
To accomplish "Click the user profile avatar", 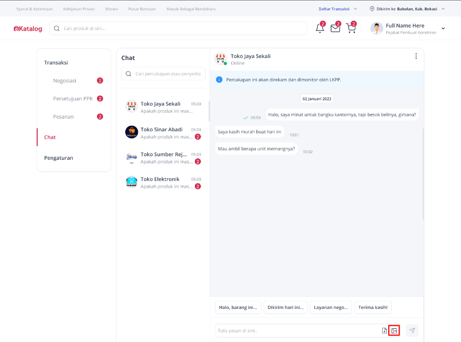I will [x=377, y=28].
